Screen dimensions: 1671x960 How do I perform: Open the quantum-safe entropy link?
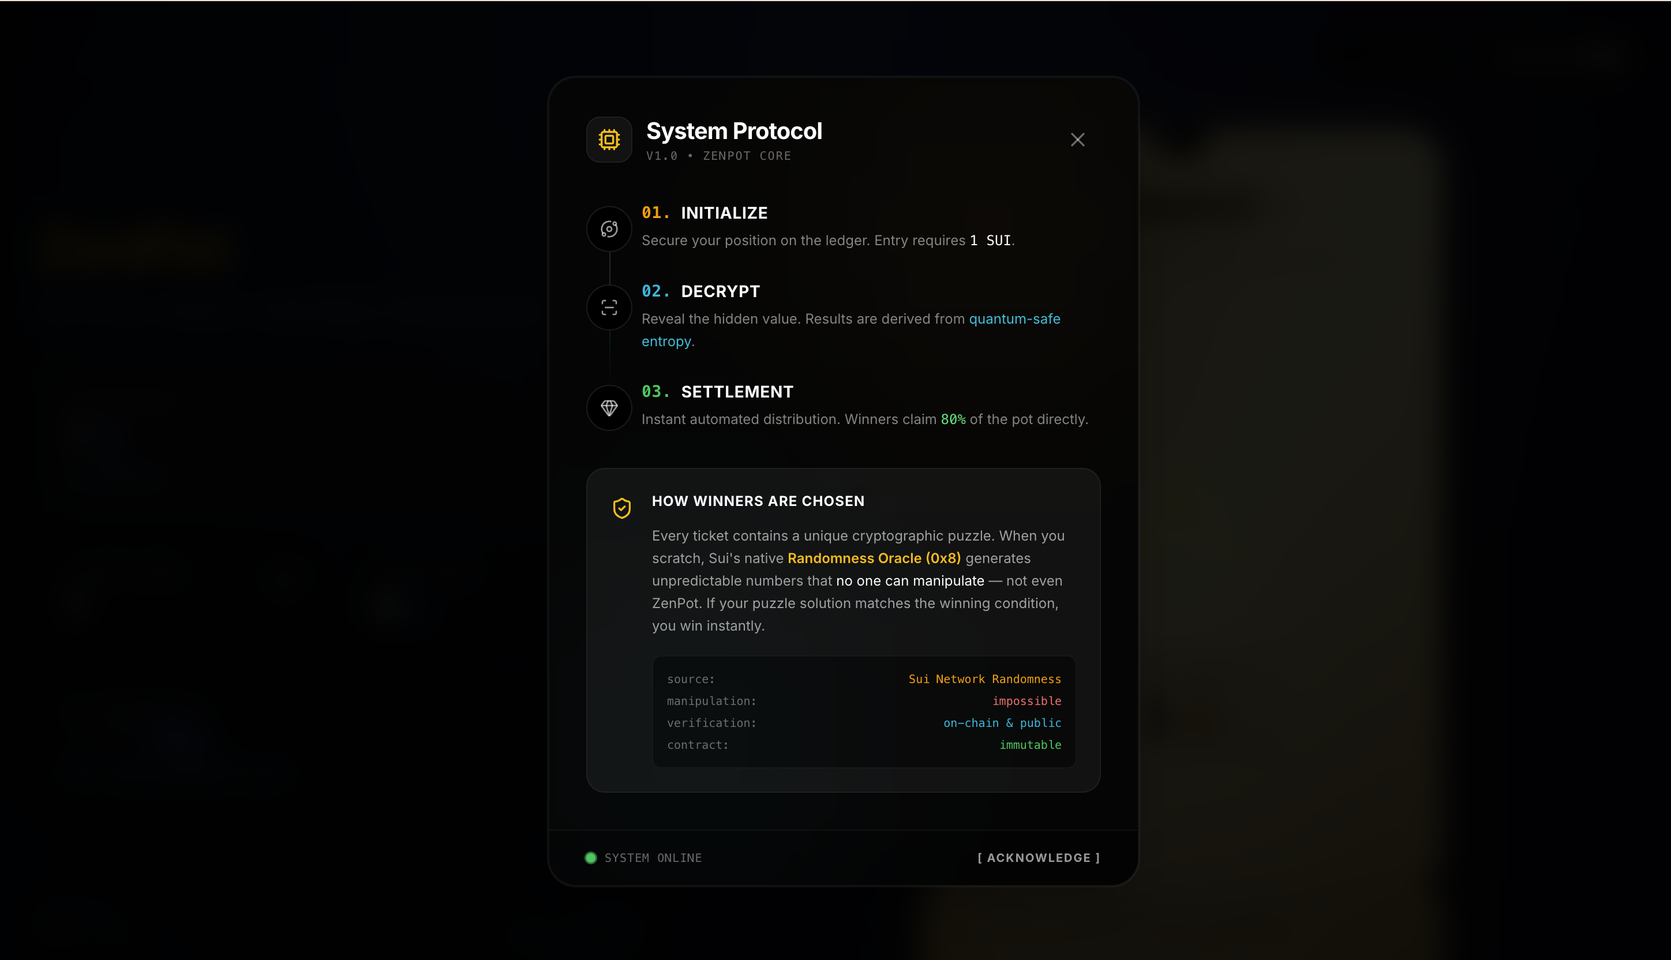[1014, 318]
